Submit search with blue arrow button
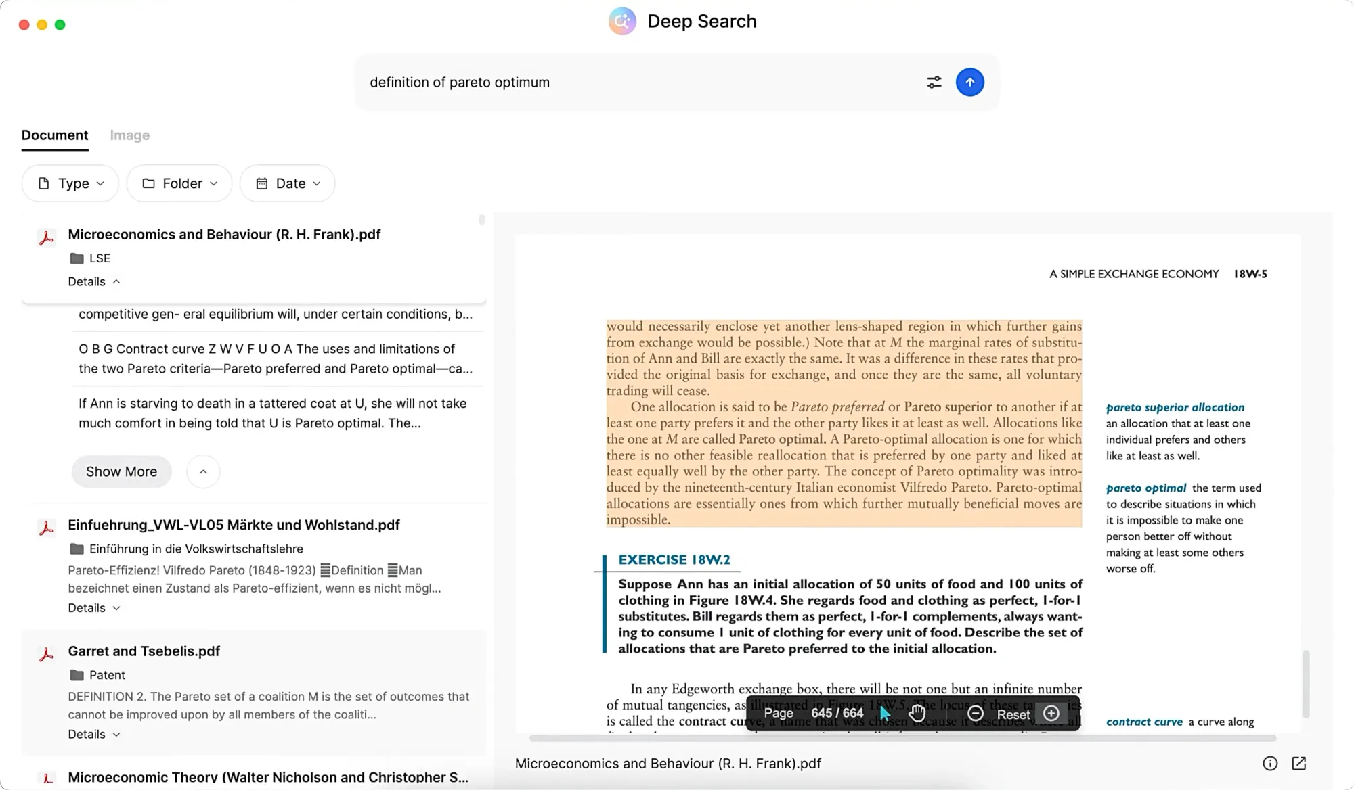 (x=969, y=83)
